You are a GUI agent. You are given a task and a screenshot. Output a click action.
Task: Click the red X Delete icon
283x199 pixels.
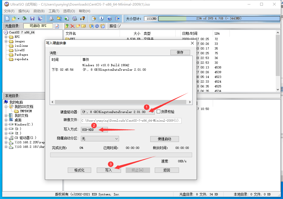(x=72, y=26)
